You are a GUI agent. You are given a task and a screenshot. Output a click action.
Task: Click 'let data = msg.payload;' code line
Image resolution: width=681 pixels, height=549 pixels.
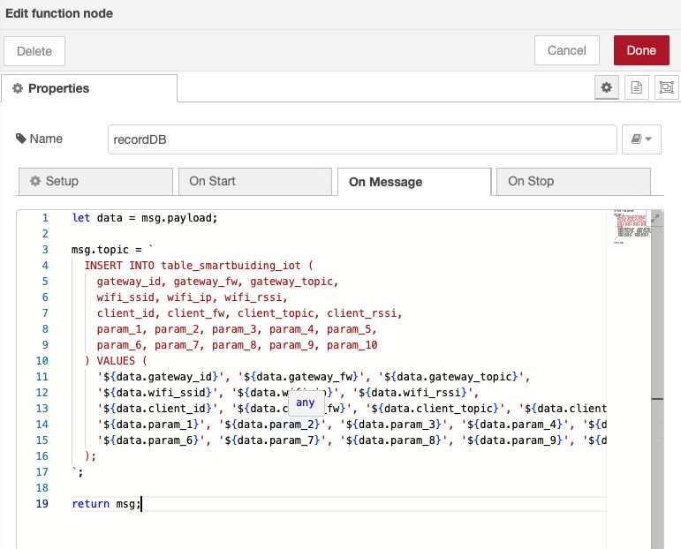(x=145, y=218)
